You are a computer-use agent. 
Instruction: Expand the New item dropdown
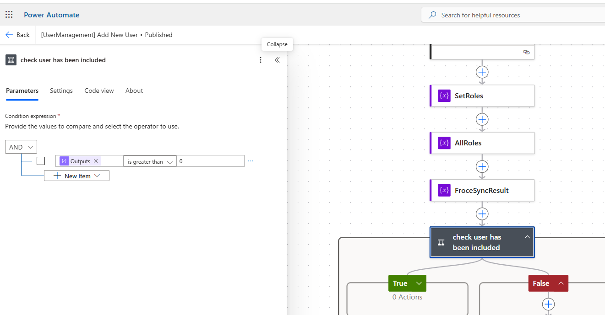(x=97, y=176)
